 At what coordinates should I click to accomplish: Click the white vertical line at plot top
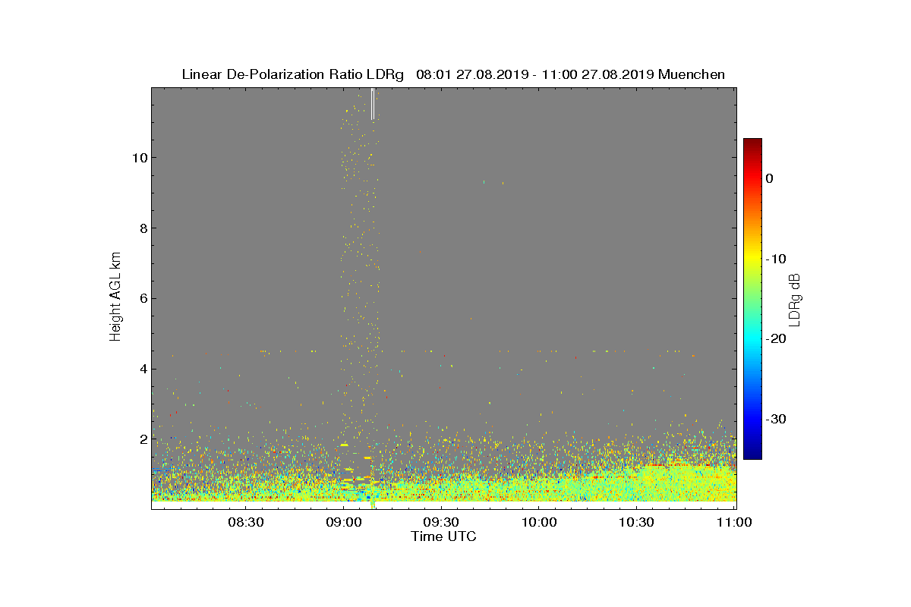point(373,104)
